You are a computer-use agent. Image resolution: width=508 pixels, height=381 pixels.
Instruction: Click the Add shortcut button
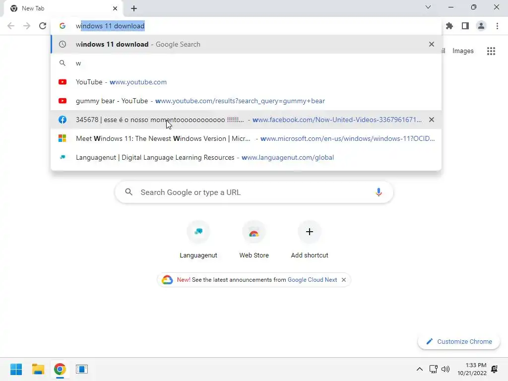click(x=310, y=240)
